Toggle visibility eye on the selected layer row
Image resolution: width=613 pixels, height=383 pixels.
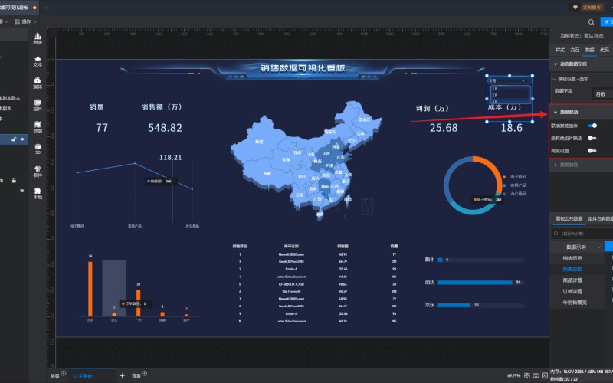point(22,139)
